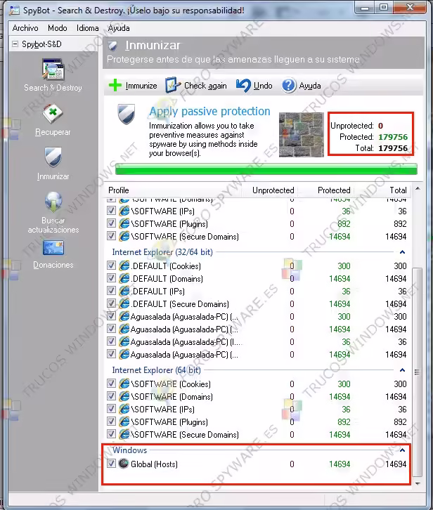Sort by the Protected column header
Screen dimensions: 433x510
coord(334,190)
